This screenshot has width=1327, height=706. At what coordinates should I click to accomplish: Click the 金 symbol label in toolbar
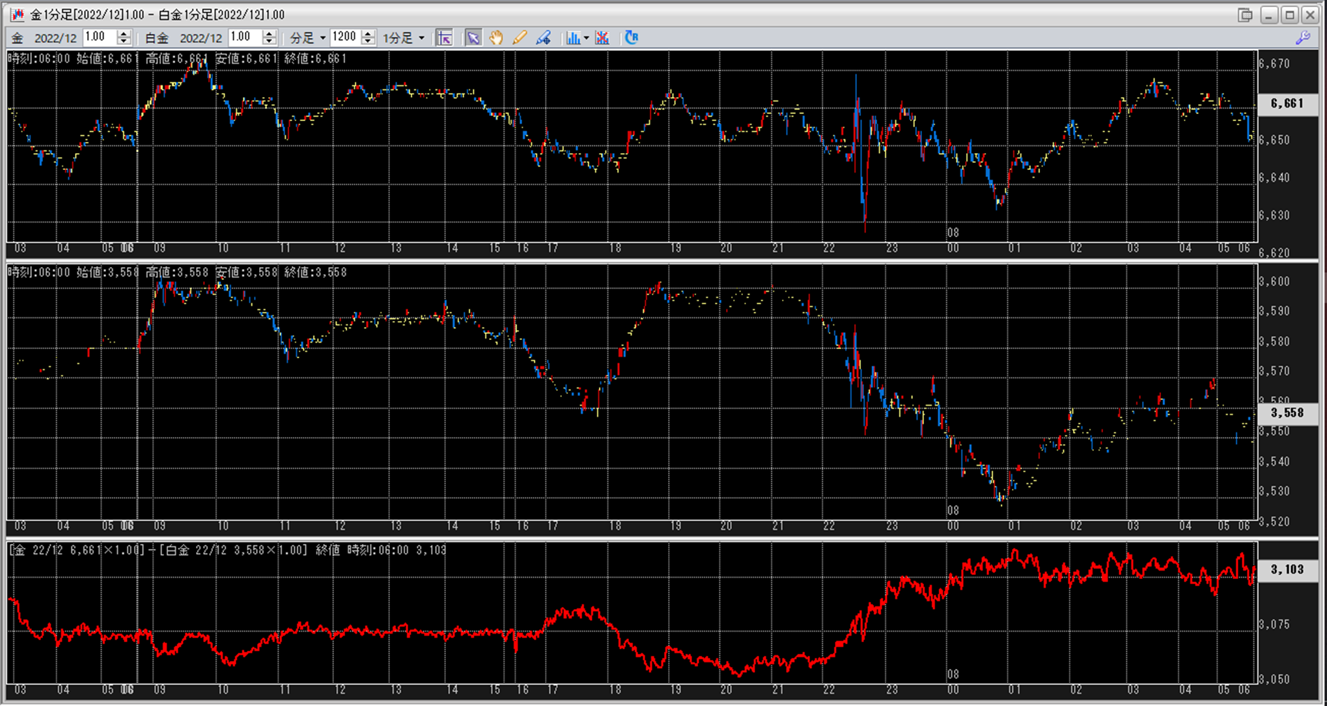(18, 38)
